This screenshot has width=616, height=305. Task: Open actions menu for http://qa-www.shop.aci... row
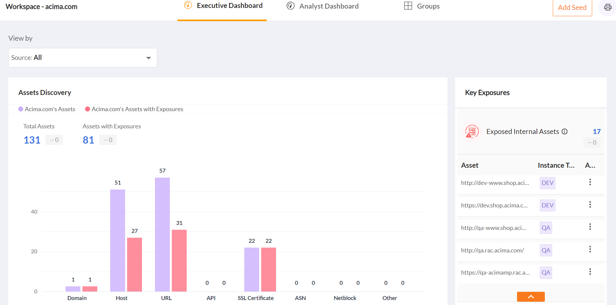click(x=590, y=227)
